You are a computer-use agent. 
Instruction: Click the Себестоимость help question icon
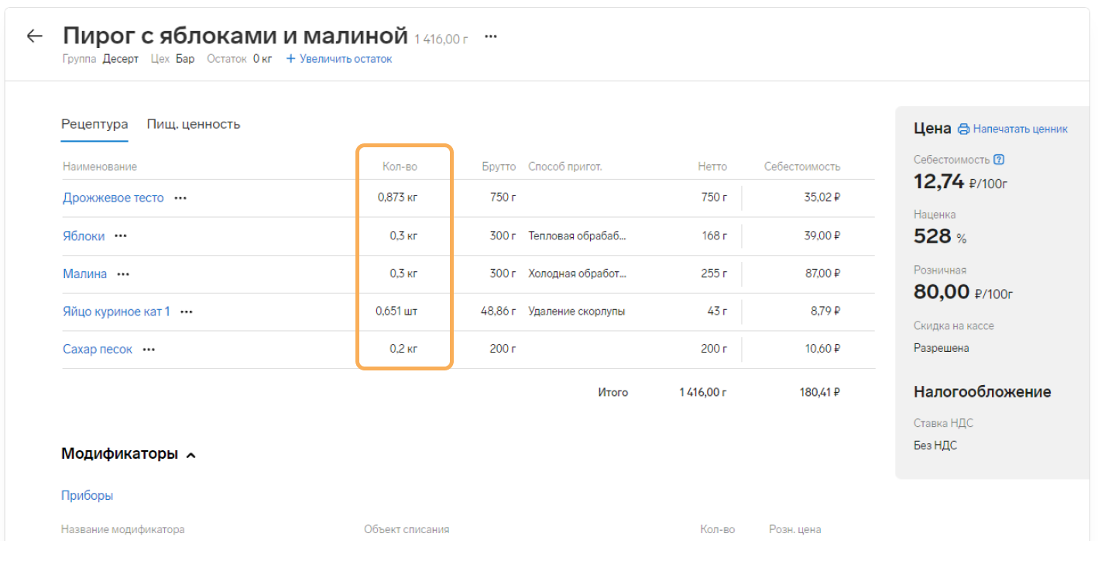pyautogui.click(x=999, y=160)
